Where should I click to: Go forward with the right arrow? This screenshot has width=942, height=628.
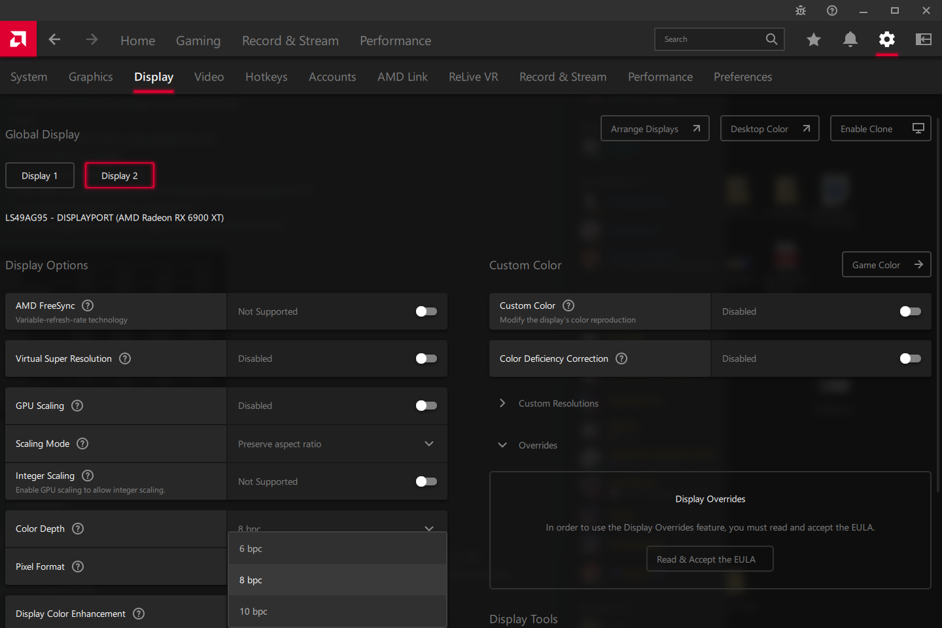pos(92,40)
